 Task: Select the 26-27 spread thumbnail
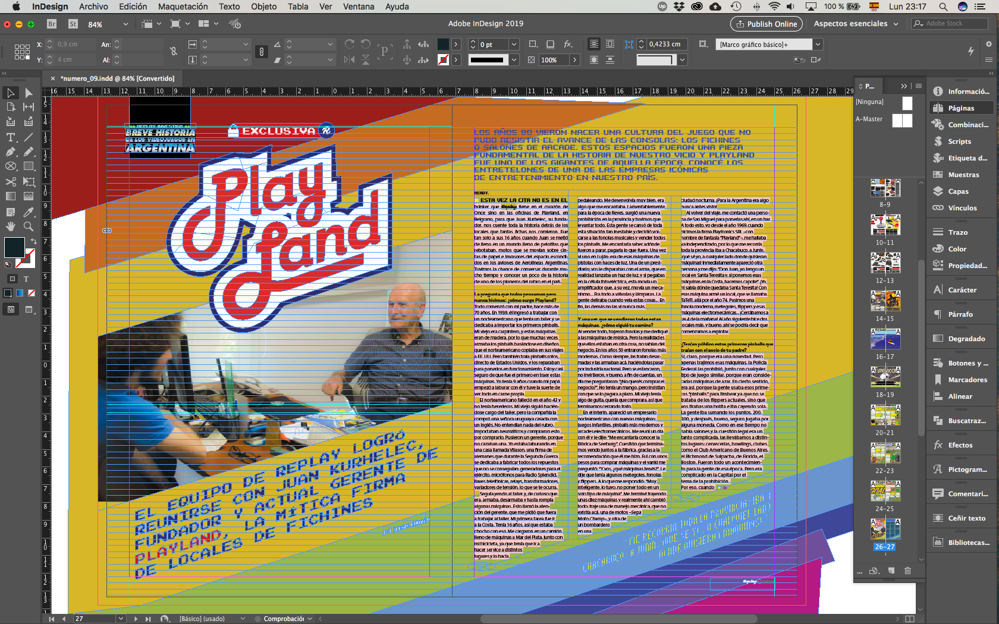point(885,528)
